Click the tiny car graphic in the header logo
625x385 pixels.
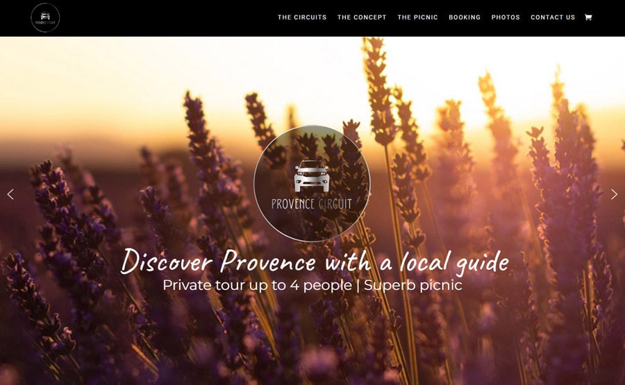pos(45,16)
